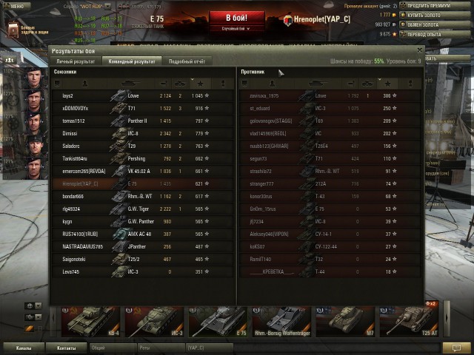Screen dimensions: 474x355
Task: Click ally emercom265[REVDA] row
Action: pos(142,171)
